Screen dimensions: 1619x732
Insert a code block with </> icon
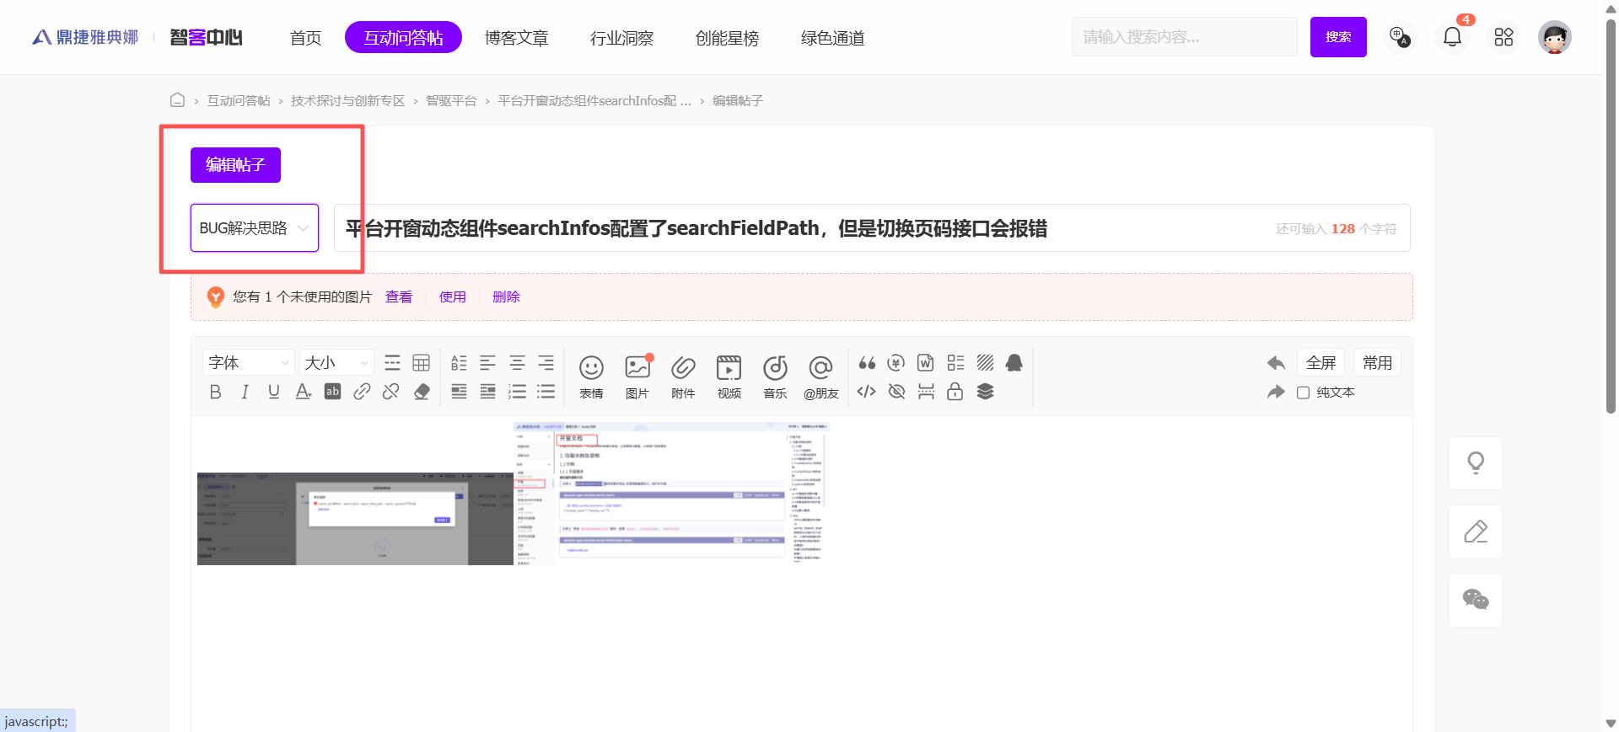[866, 392]
